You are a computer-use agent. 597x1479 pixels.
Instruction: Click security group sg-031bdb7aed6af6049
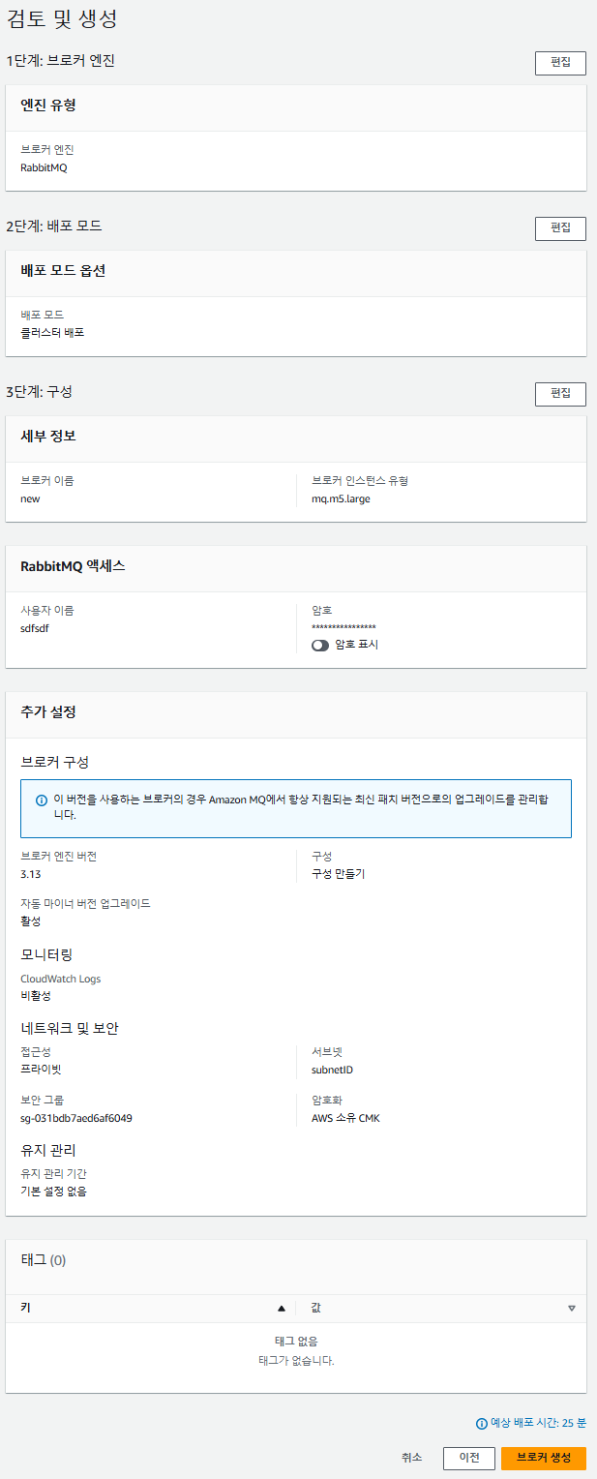point(76,1118)
